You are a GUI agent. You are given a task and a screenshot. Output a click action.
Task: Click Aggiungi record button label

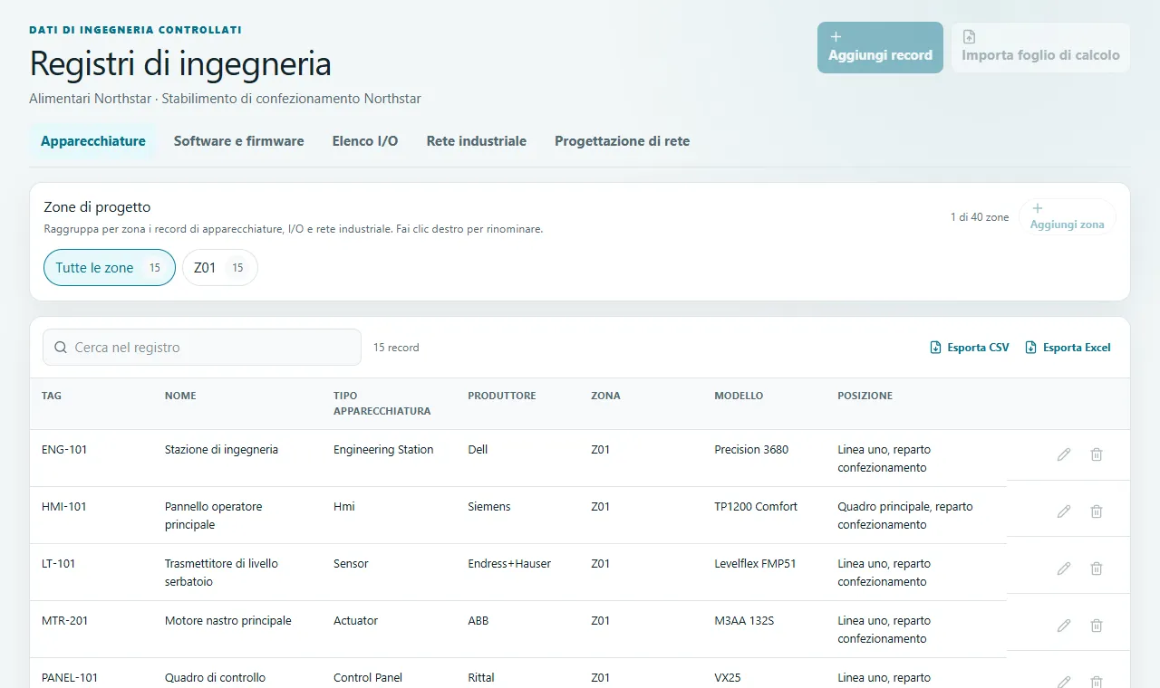pos(881,55)
